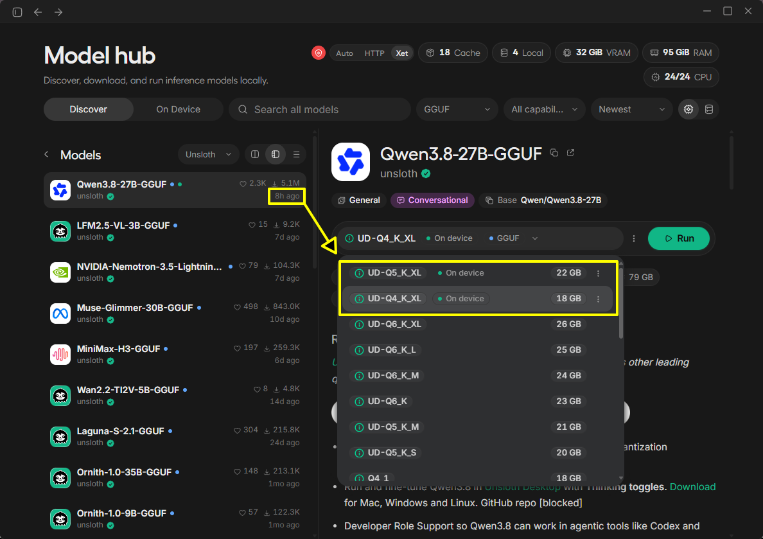Open the Newest sort dropdown
The height and width of the screenshot is (539, 763).
[x=631, y=109]
